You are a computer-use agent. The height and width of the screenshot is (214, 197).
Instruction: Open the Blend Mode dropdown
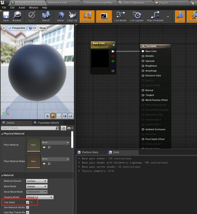(x=36, y=186)
